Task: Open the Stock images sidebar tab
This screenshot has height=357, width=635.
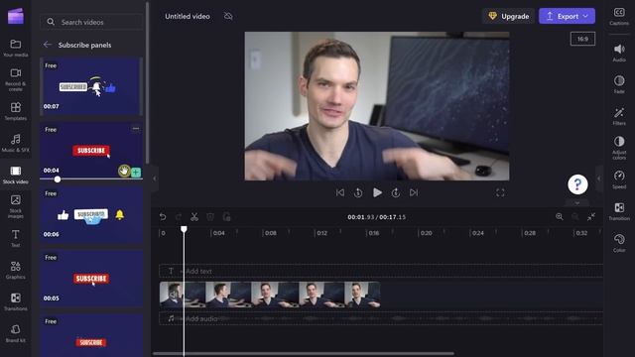Action: [16, 206]
